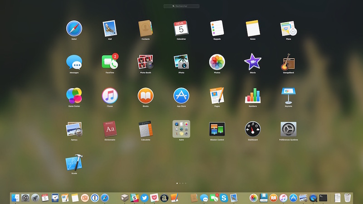Screen dimensions: 363x204
Task: Launch the Calculette app
Action: coord(145,129)
